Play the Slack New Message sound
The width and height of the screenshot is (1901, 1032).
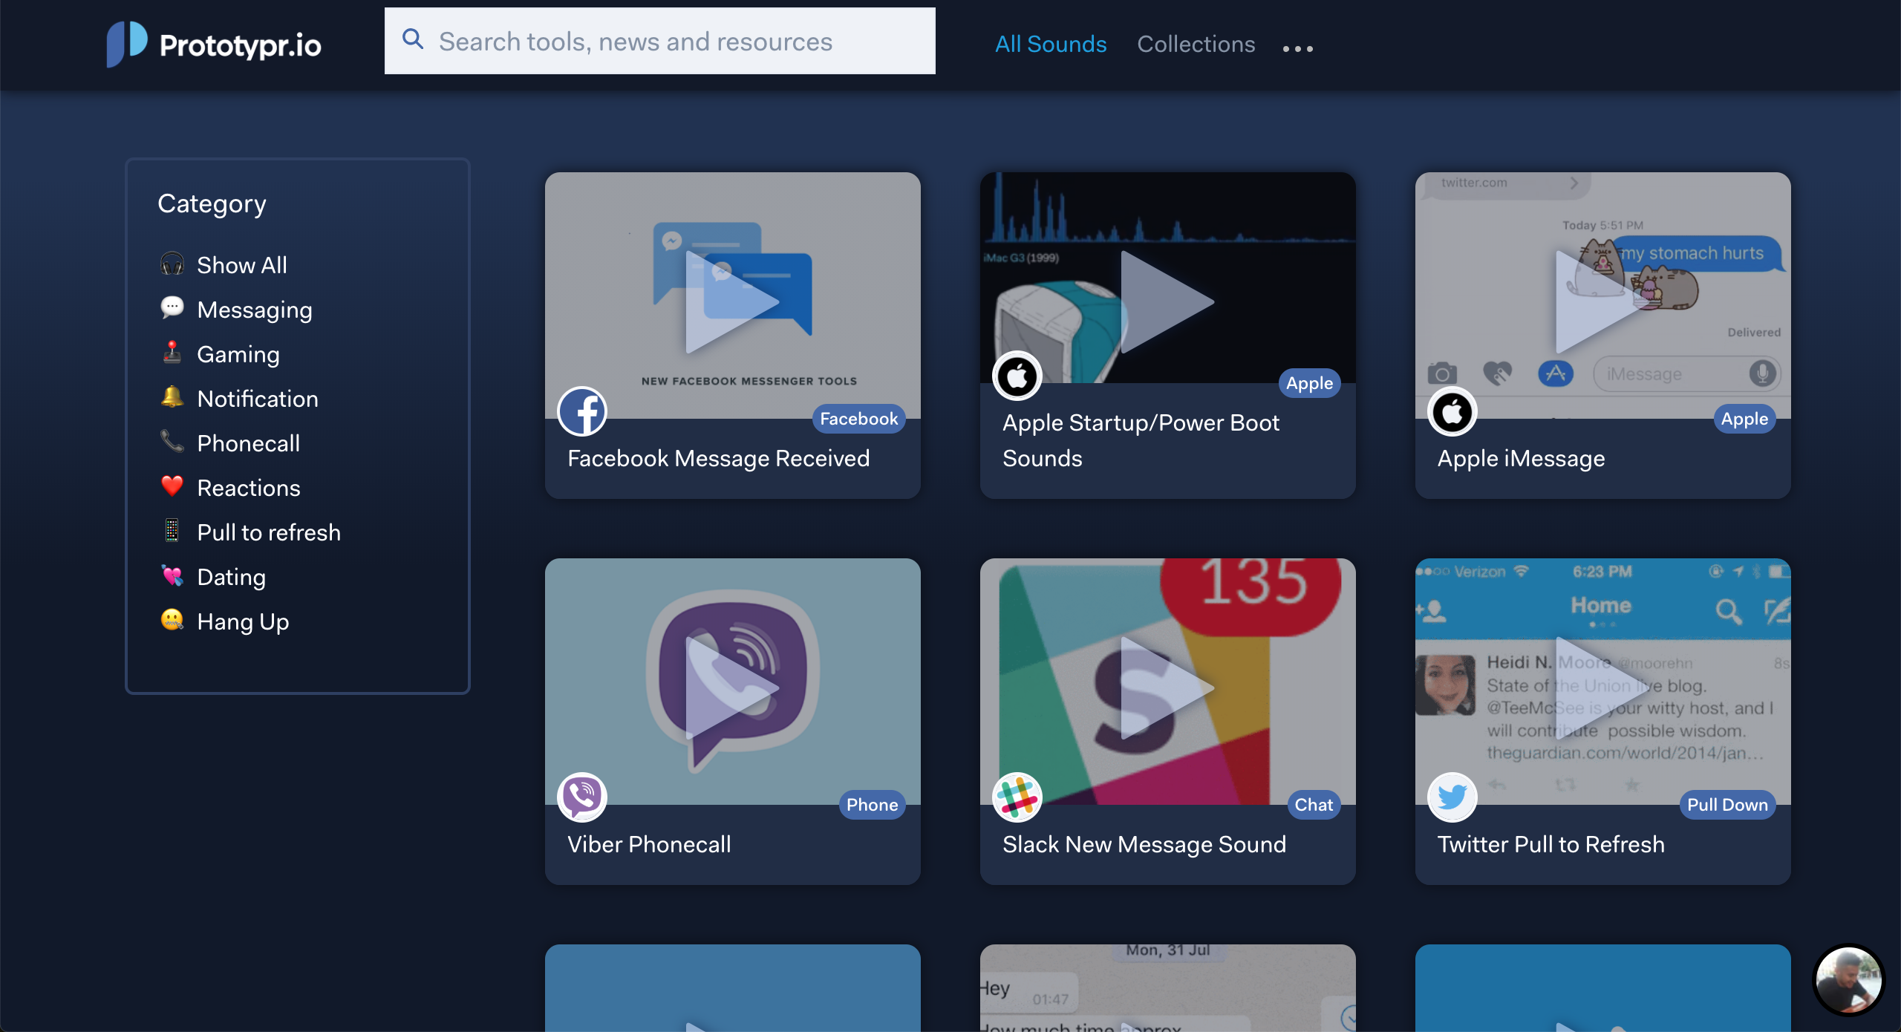(1167, 688)
